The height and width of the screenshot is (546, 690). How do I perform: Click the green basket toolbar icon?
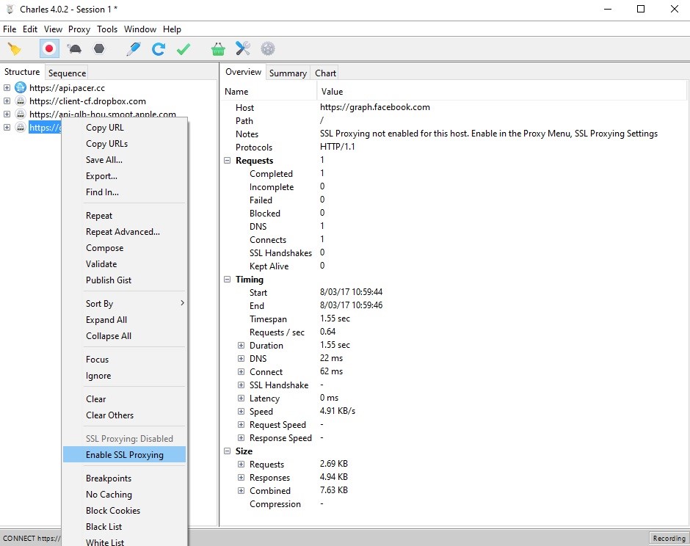tap(218, 49)
